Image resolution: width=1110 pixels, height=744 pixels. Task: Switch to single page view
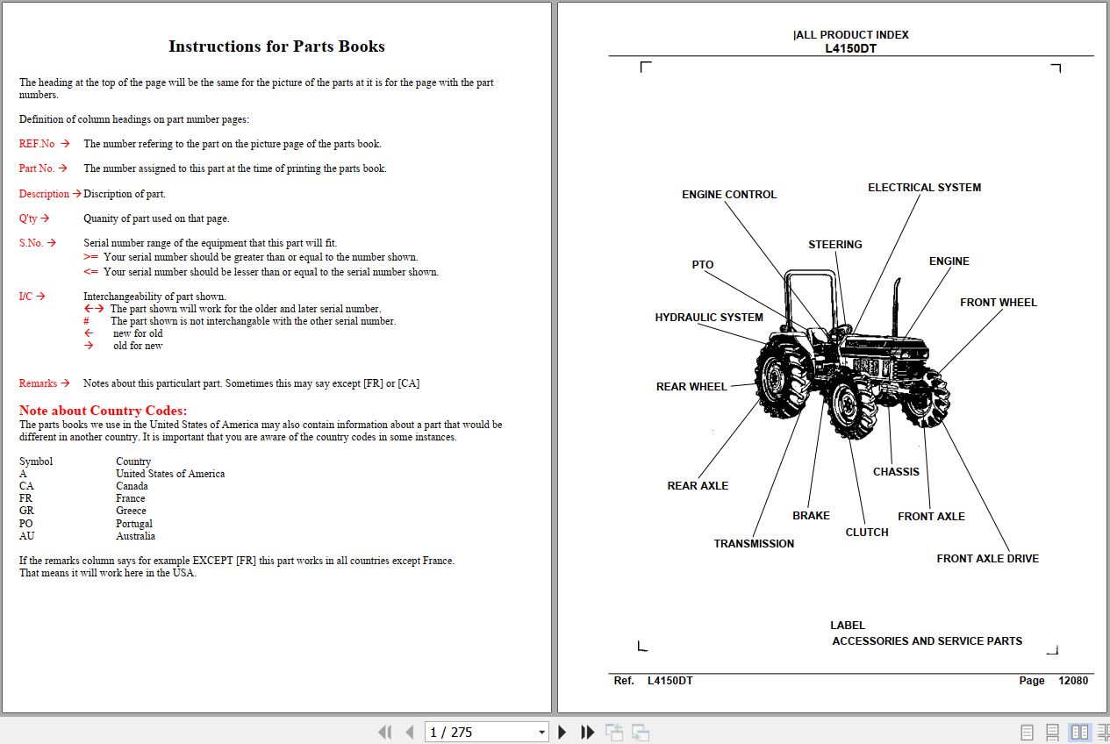pyautogui.click(x=1028, y=732)
